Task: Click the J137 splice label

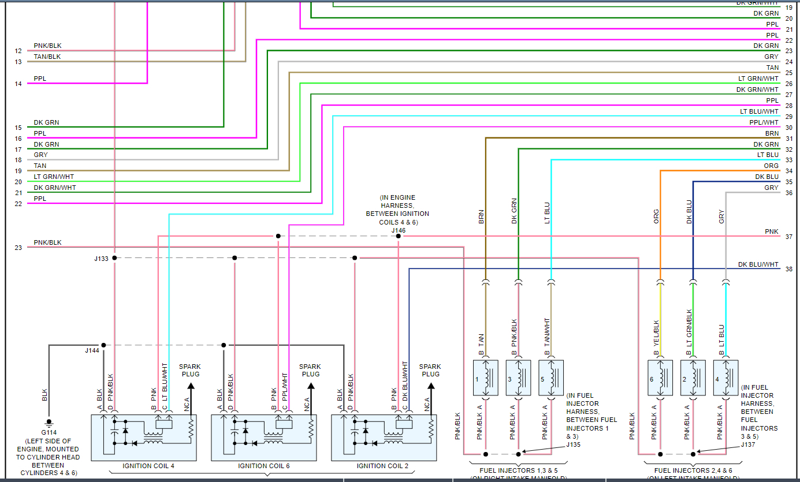Action: (748, 444)
